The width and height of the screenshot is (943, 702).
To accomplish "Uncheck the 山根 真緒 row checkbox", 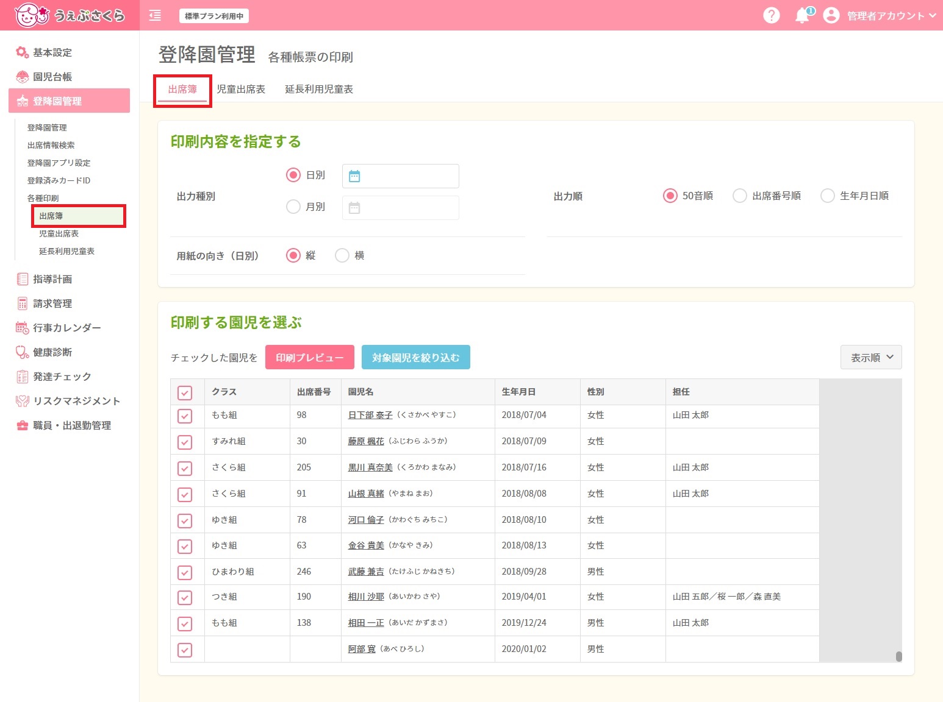I will [x=185, y=495].
